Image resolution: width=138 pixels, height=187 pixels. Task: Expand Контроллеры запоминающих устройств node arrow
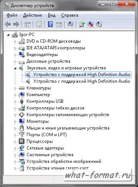point(15,115)
